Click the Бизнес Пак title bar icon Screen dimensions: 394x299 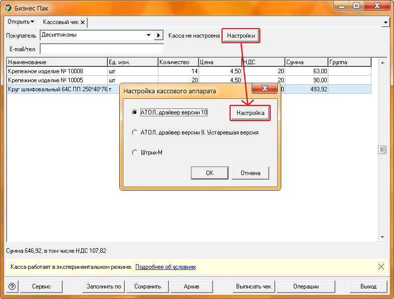click(9, 6)
